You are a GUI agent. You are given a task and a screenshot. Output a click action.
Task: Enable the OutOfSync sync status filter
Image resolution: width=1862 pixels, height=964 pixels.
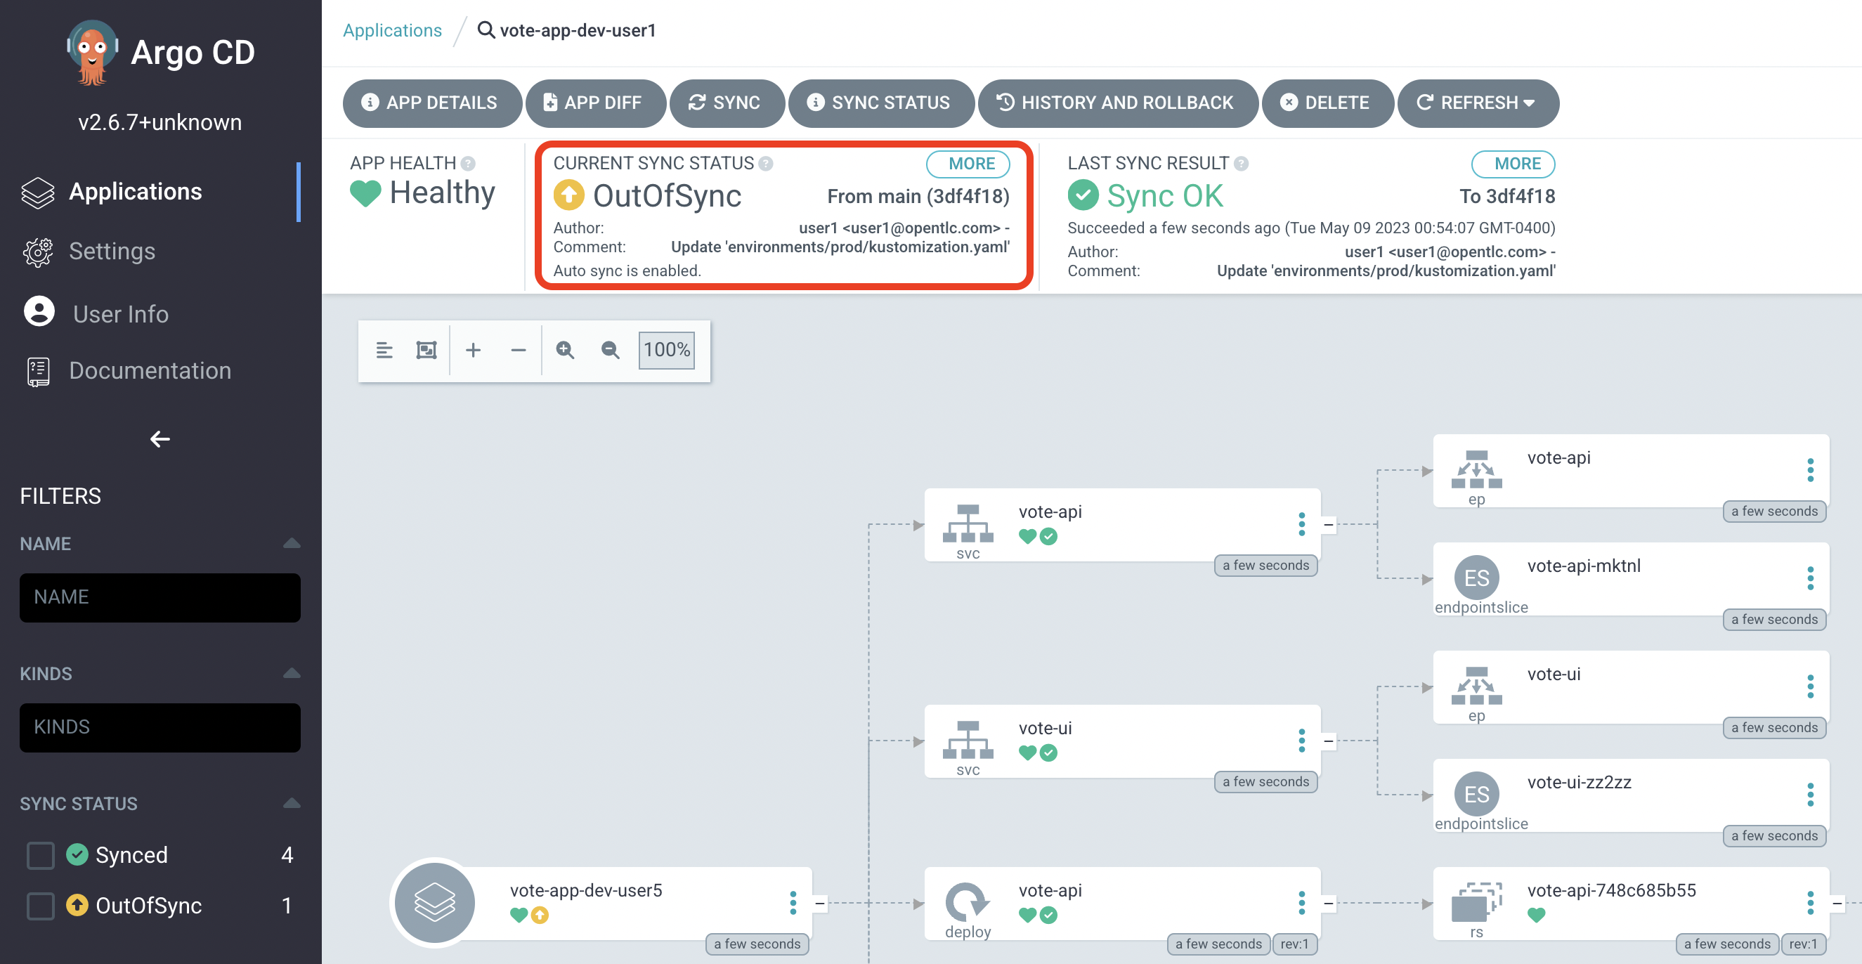point(40,906)
